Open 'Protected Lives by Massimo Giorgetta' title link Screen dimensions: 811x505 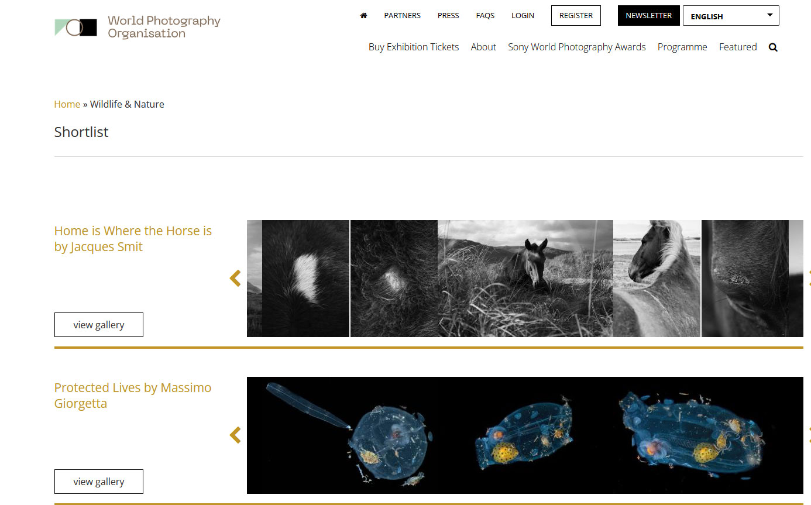coord(133,396)
